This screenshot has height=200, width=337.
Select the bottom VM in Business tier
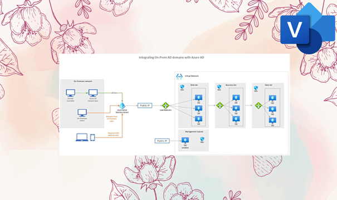pyautogui.click(x=236, y=119)
